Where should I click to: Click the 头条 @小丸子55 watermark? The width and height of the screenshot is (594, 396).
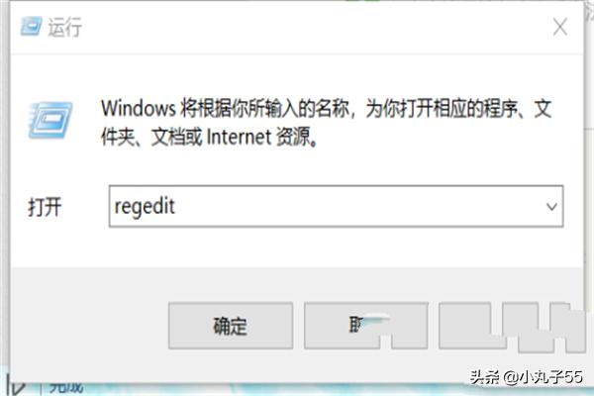tap(527, 377)
